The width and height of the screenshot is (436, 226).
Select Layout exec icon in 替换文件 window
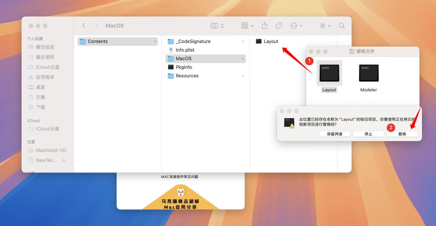[329, 73]
